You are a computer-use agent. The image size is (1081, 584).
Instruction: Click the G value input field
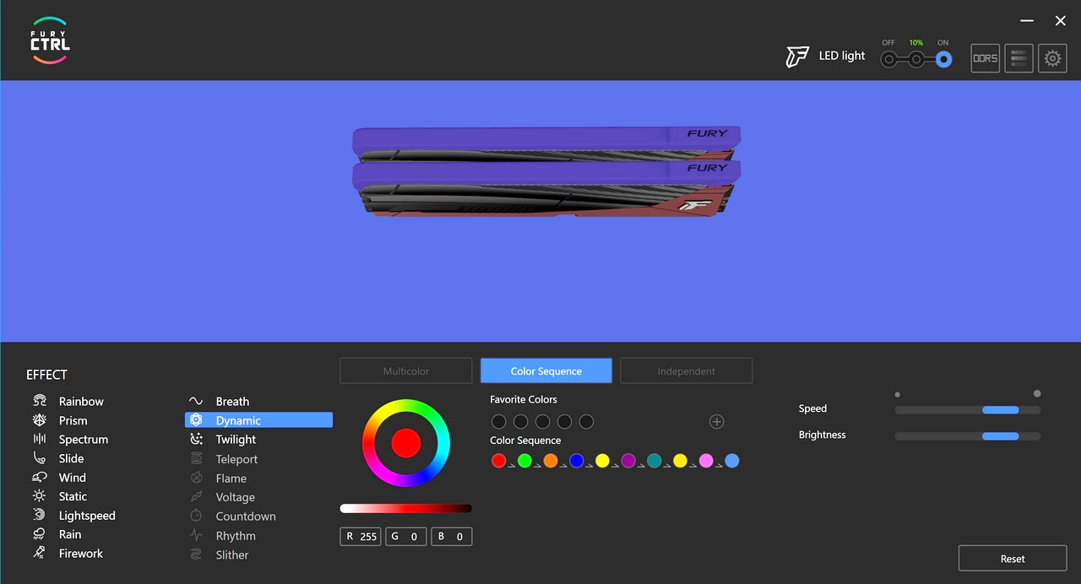[406, 536]
